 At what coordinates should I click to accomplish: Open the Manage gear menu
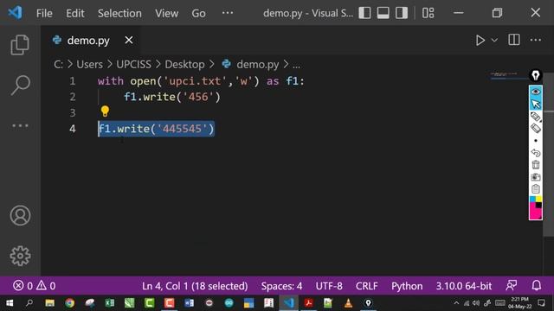click(20, 256)
